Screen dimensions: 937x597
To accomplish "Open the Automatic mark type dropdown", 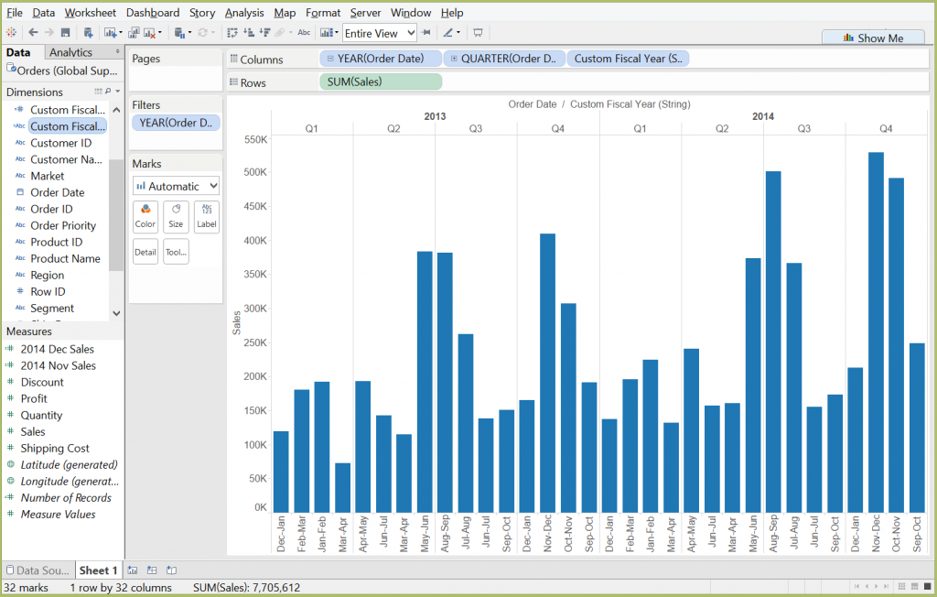I will click(x=176, y=186).
